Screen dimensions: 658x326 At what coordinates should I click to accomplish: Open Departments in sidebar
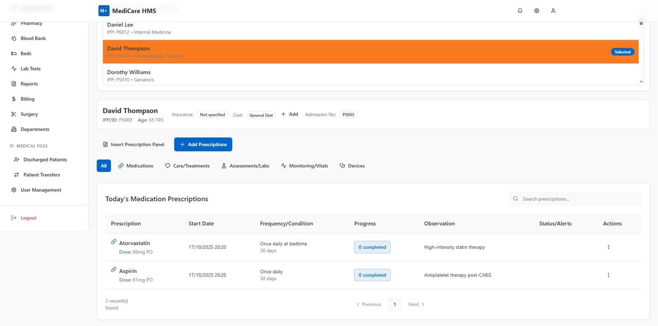(x=35, y=130)
